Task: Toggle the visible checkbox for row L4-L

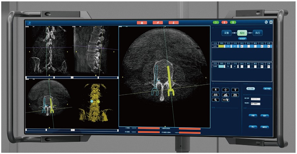Action: coord(262,46)
